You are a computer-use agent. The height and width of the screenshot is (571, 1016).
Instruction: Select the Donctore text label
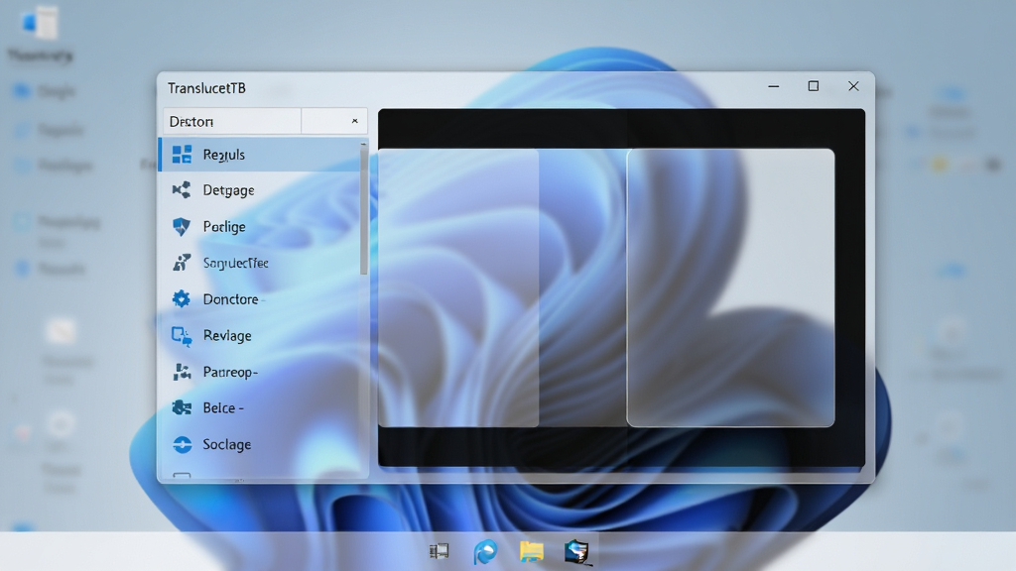pyautogui.click(x=230, y=299)
